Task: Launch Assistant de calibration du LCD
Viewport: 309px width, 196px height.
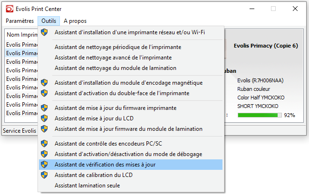Action: [x=131, y=175]
